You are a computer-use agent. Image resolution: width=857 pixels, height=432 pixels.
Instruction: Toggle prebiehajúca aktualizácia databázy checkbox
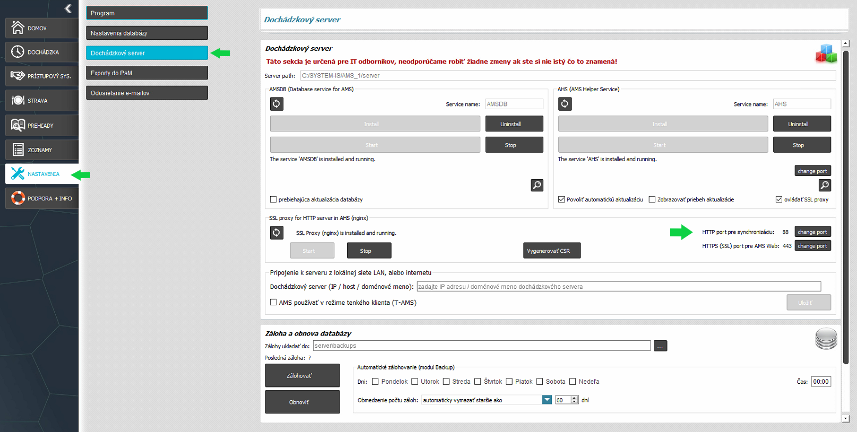pos(273,199)
